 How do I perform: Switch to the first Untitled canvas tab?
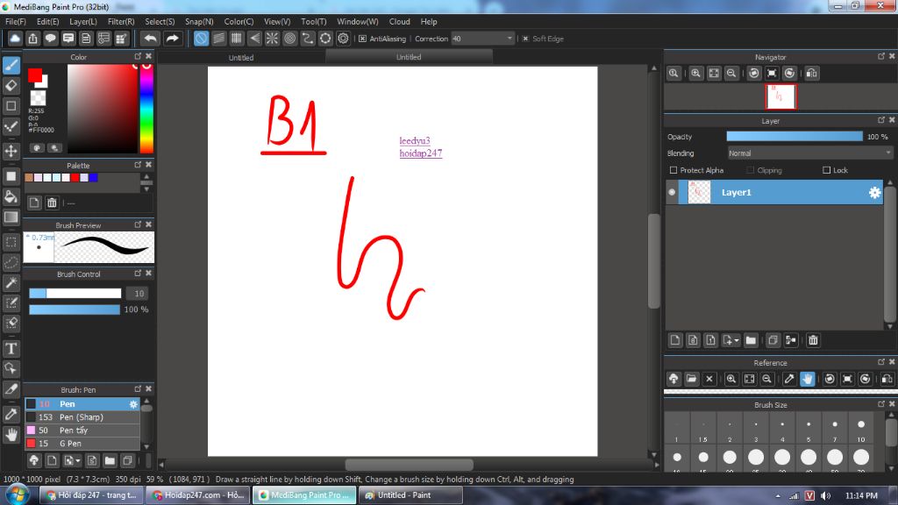pyautogui.click(x=241, y=57)
